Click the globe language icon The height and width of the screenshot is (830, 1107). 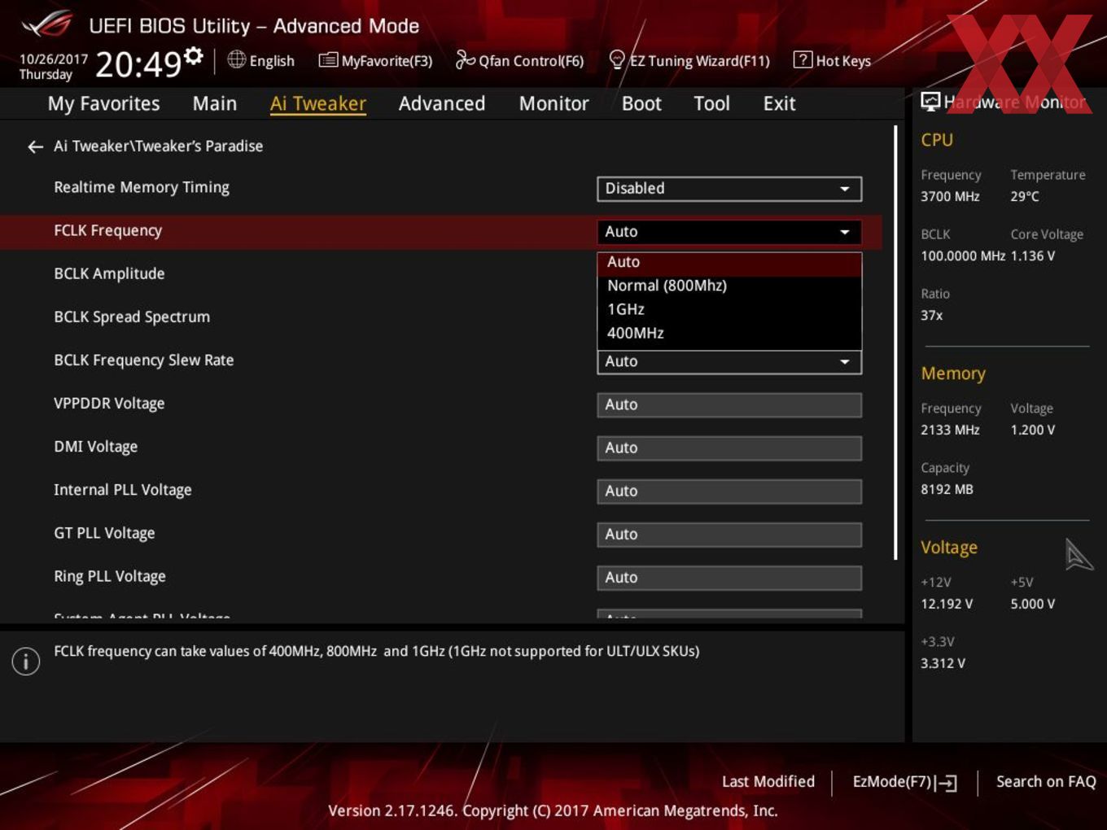click(236, 59)
